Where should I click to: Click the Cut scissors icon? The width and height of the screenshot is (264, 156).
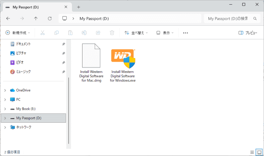point(43,33)
